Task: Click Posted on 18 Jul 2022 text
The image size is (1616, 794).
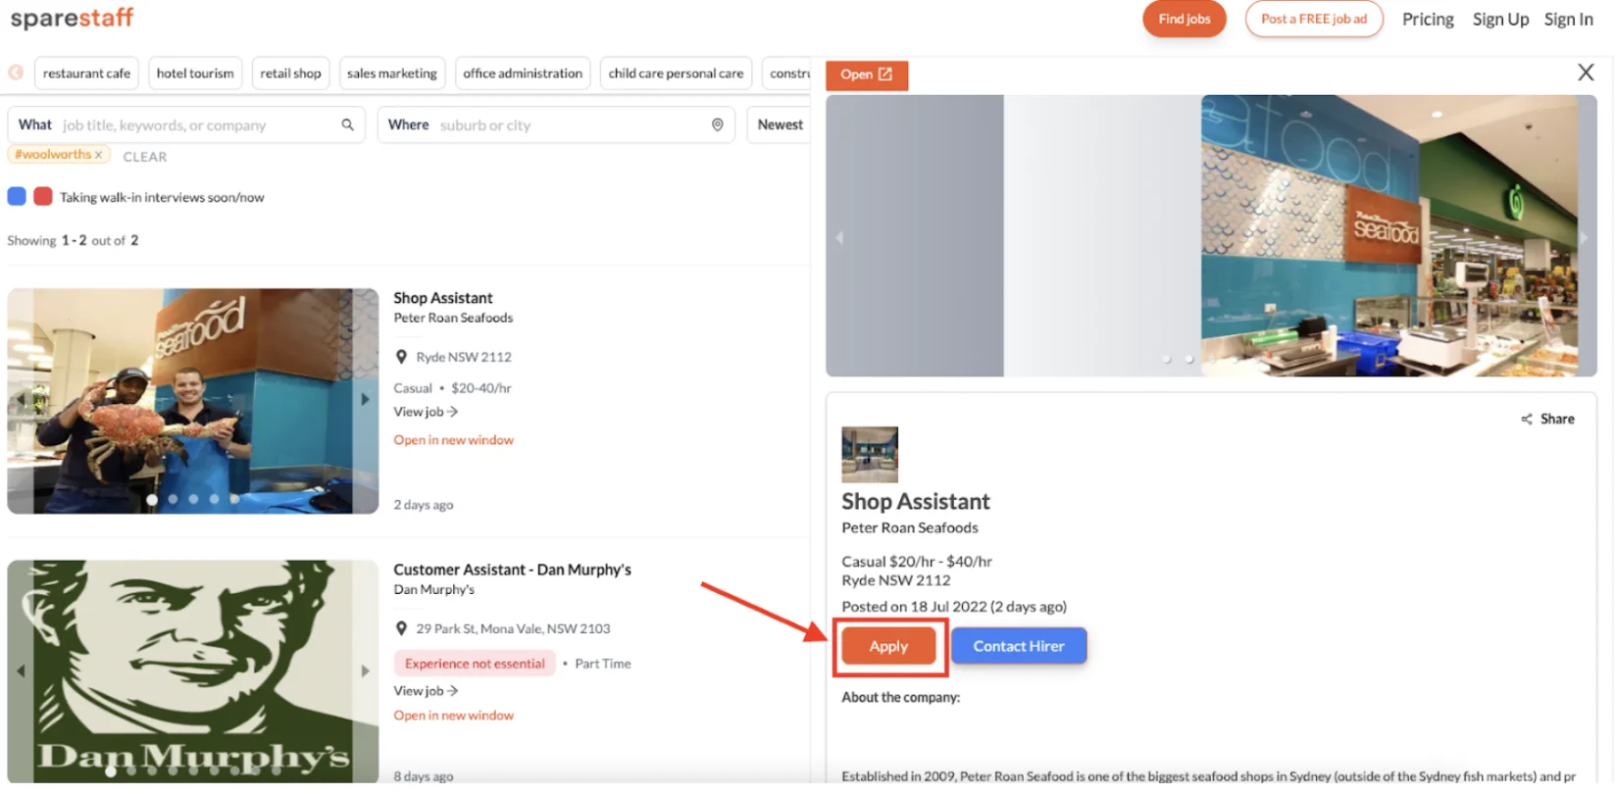Action: pyautogui.click(x=954, y=607)
